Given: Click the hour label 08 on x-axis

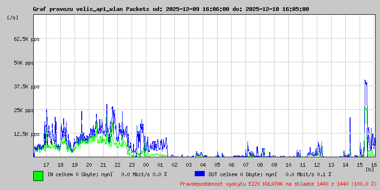Looking at the screenshot, I should (x=260, y=165).
